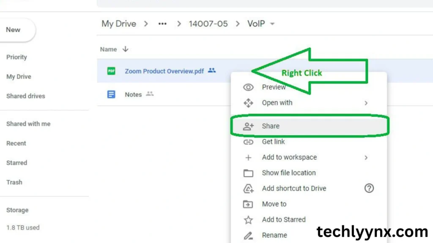This screenshot has width=433, height=243.
Task: Open Shared drives in sidebar
Action: 26,96
